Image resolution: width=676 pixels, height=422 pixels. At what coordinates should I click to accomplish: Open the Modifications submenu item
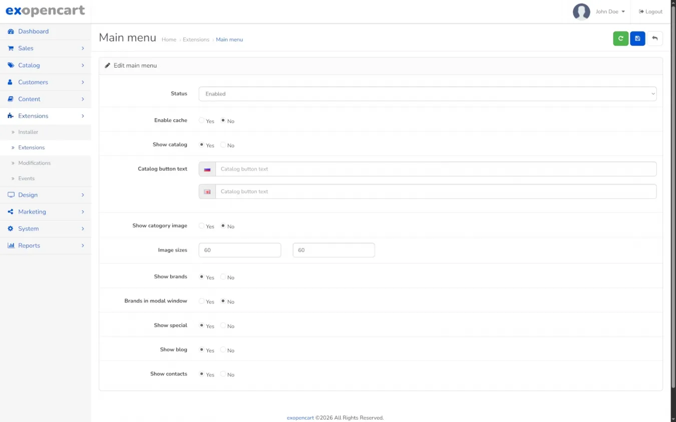(35, 163)
